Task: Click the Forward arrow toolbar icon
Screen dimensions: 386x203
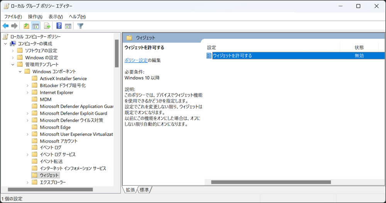Action: tap(14, 26)
